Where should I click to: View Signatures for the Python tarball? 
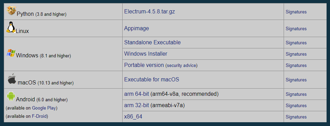click(x=296, y=12)
